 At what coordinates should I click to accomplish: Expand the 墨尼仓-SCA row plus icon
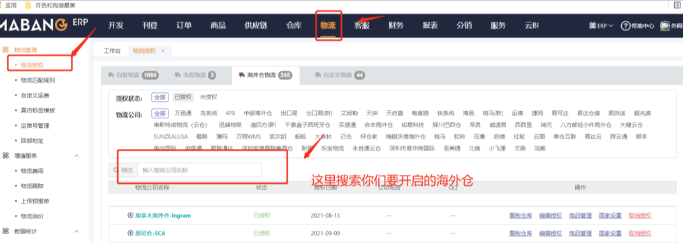(130, 233)
